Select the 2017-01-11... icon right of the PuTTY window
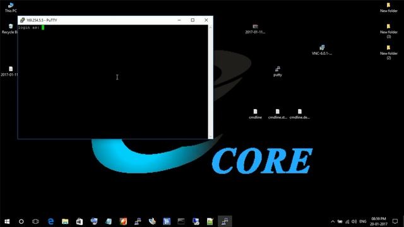This screenshot has height=227, width=404. pyautogui.click(x=255, y=29)
